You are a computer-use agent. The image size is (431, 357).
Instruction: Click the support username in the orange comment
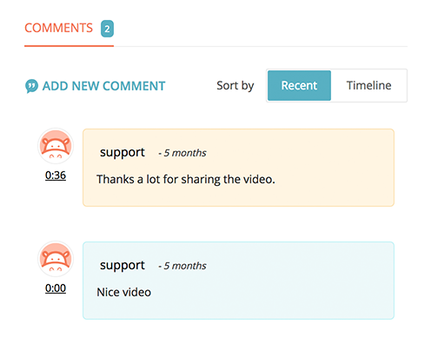[x=123, y=153]
